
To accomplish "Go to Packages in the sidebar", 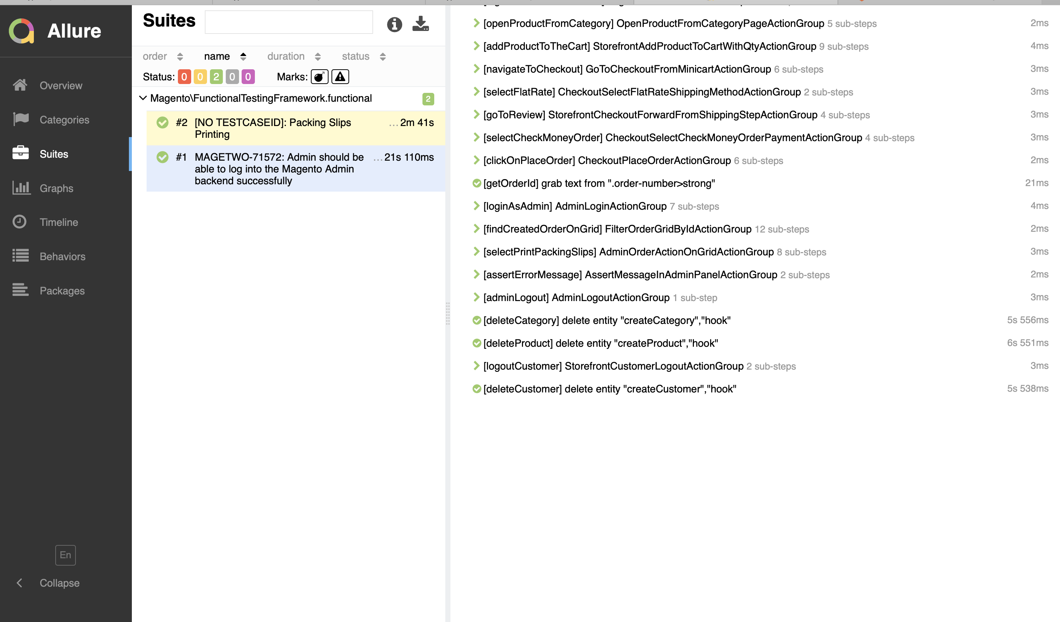I will (62, 291).
